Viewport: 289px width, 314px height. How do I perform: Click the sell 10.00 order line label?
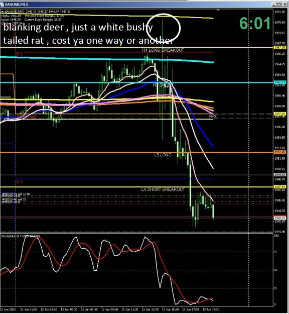[17, 194]
